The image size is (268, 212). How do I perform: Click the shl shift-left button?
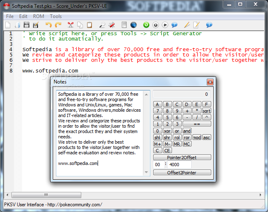(157, 138)
